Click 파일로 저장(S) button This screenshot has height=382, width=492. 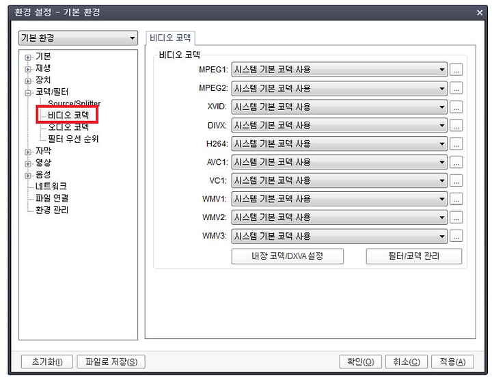point(111,362)
